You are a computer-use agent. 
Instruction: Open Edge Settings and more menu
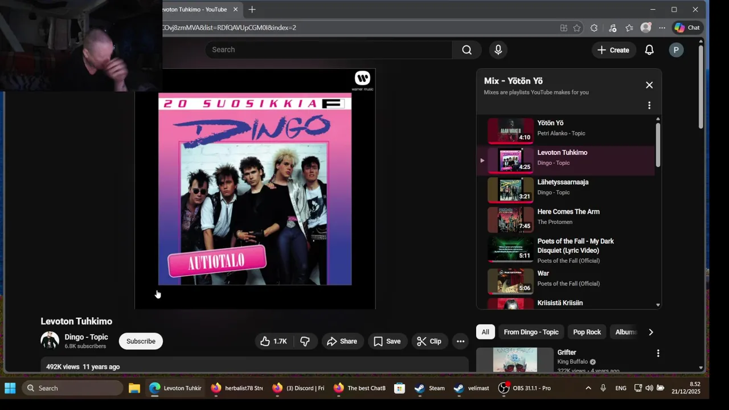pyautogui.click(x=662, y=27)
